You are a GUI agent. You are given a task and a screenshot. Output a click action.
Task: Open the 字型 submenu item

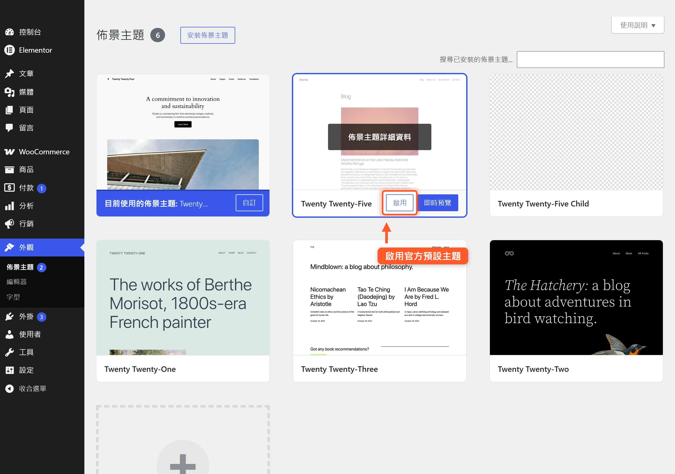pyautogui.click(x=13, y=297)
